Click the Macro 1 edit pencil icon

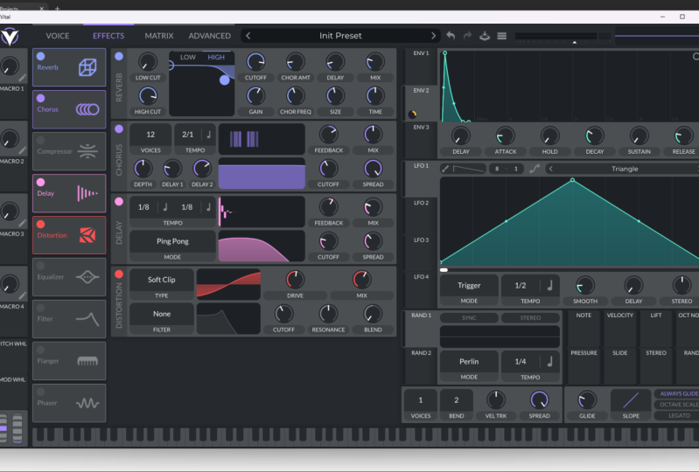[x=23, y=78]
